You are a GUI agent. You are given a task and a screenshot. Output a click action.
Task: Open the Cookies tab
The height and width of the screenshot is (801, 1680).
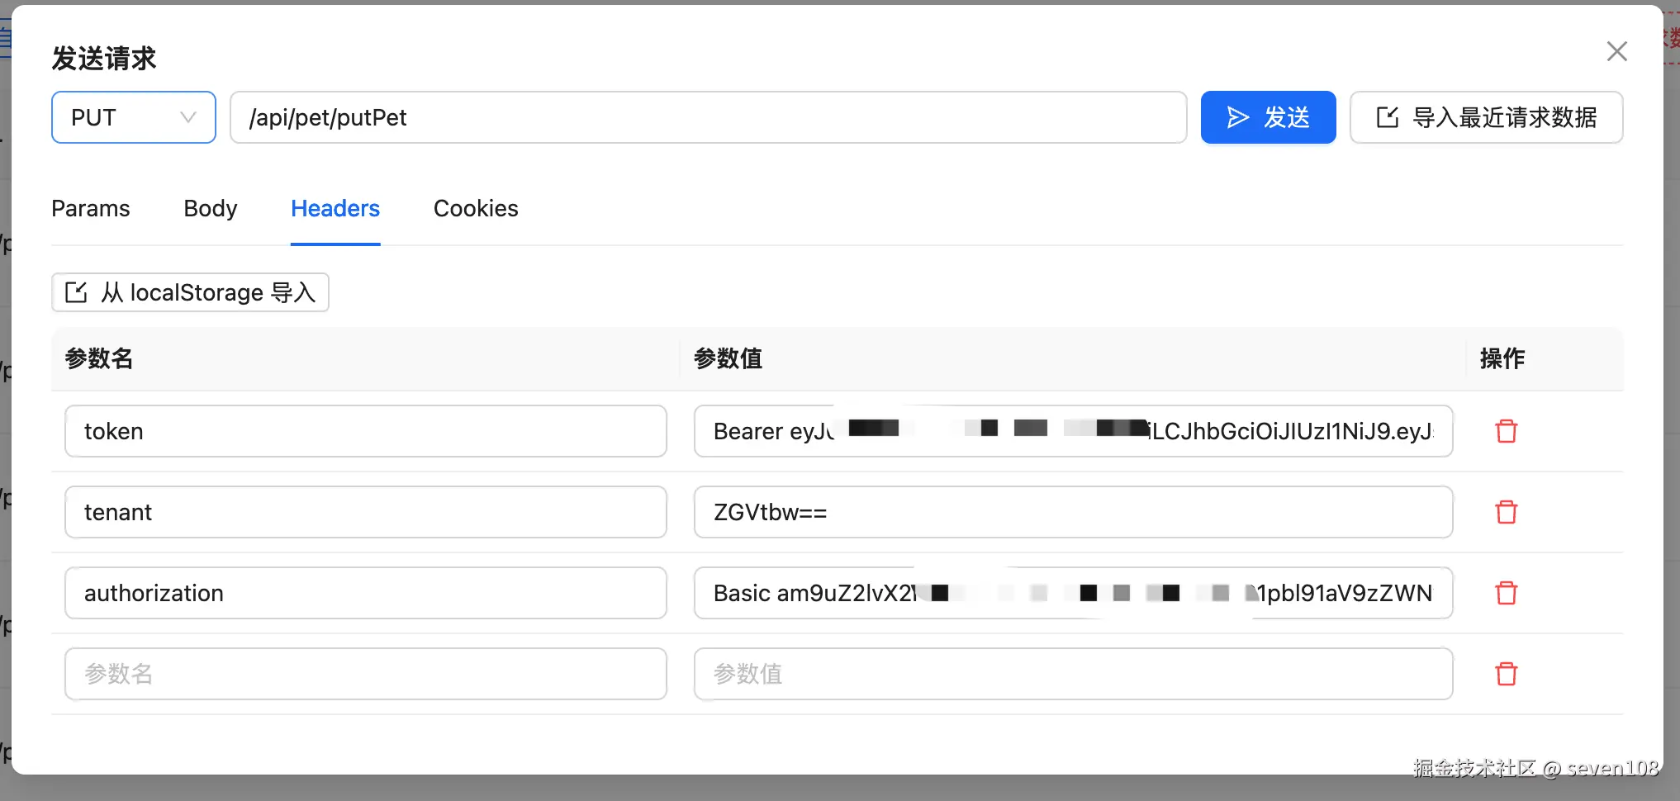(x=476, y=208)
